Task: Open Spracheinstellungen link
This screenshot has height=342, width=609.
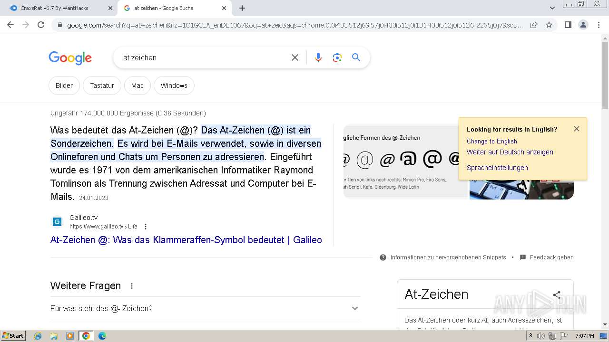Action: [x=497, y=168]
